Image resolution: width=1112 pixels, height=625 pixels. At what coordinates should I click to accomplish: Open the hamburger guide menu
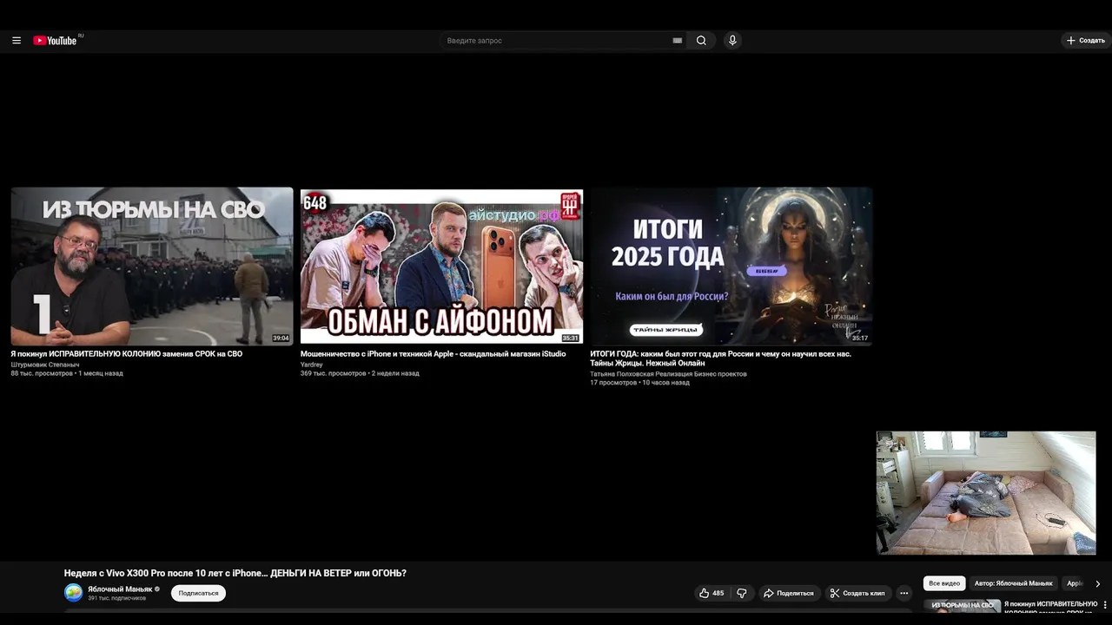tap(17, 41)
